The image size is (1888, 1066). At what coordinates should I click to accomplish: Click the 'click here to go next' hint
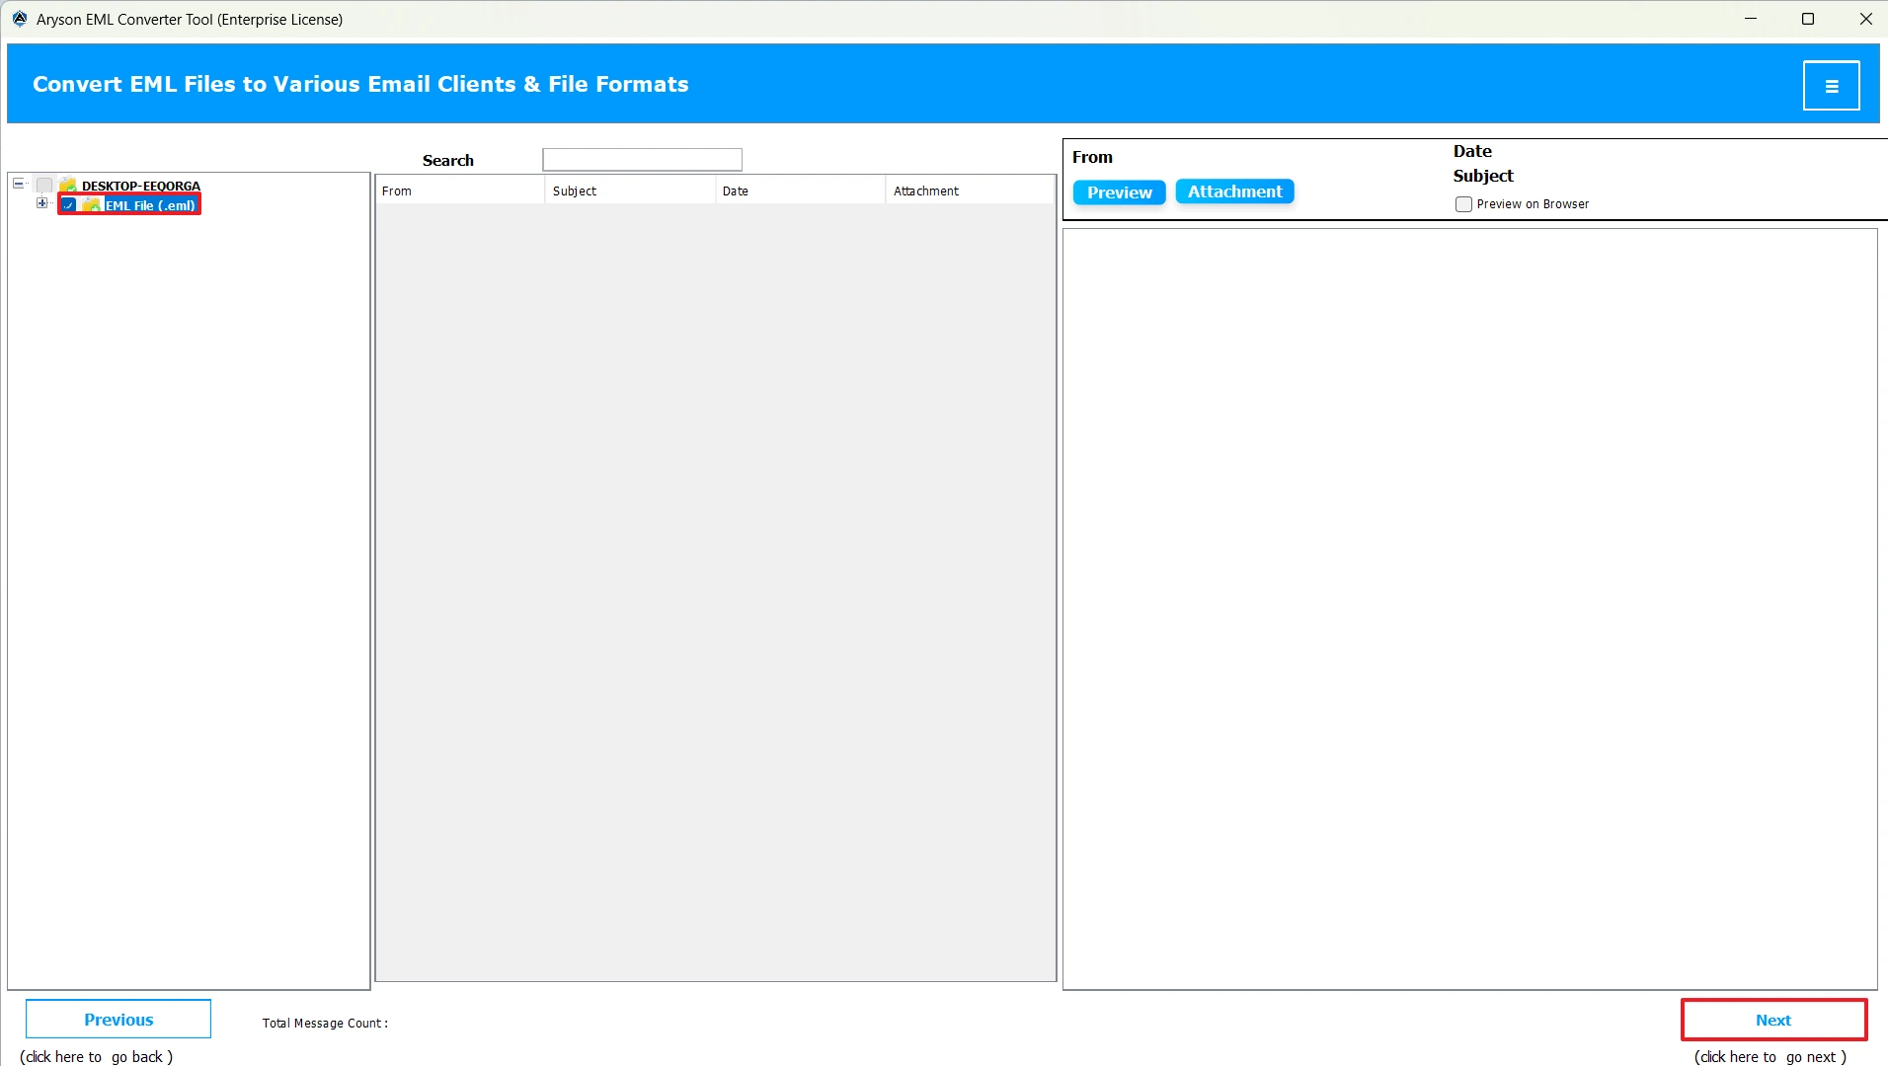(x=1770, y=1057)
